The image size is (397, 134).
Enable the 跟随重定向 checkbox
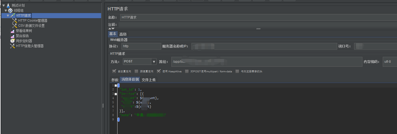point(136,71)
